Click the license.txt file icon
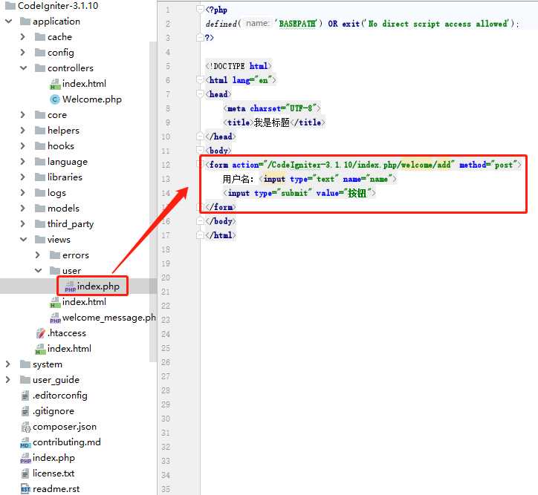The height and width of the screenshot is (495, 538). tap(25, 473)
